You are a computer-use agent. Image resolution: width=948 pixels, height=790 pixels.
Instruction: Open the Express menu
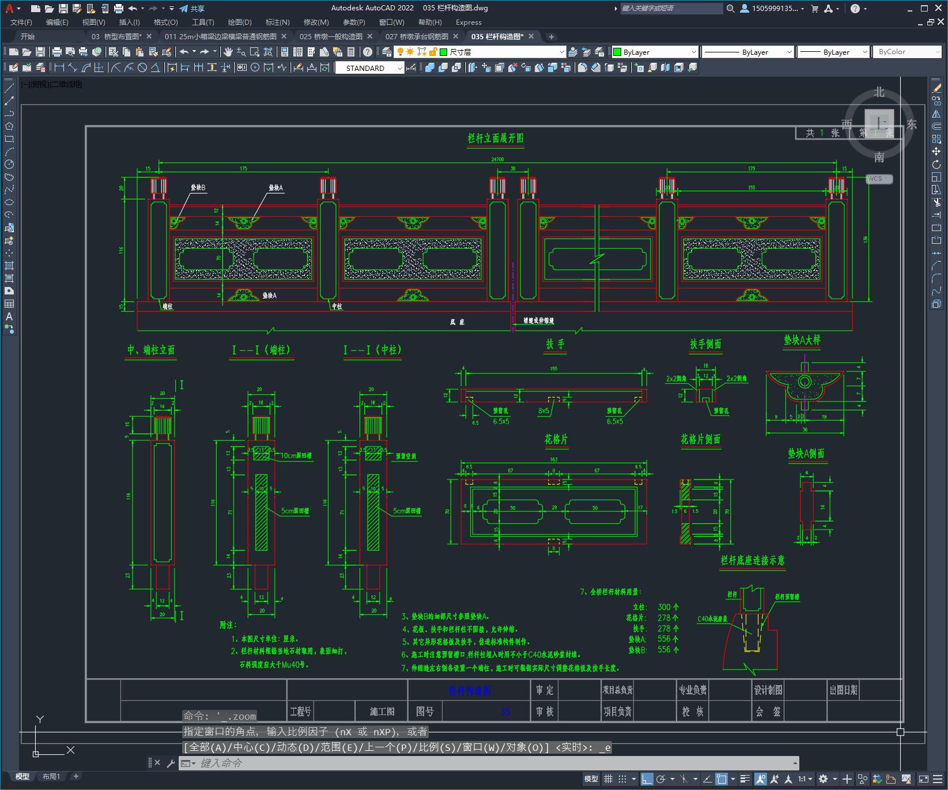click(x=469, y=22)
